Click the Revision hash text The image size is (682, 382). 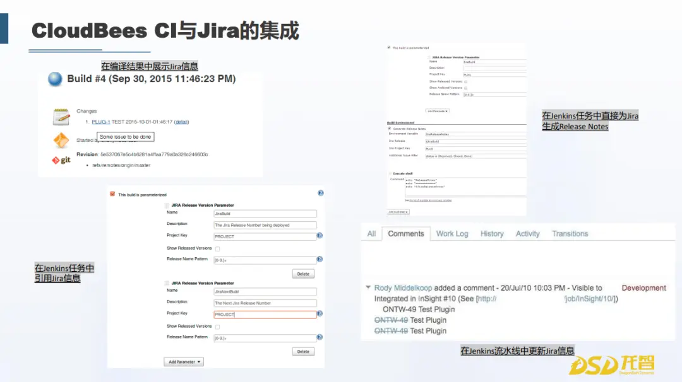coord(155,154)
